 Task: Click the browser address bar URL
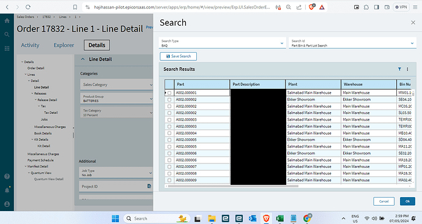[x=182, y=7]
